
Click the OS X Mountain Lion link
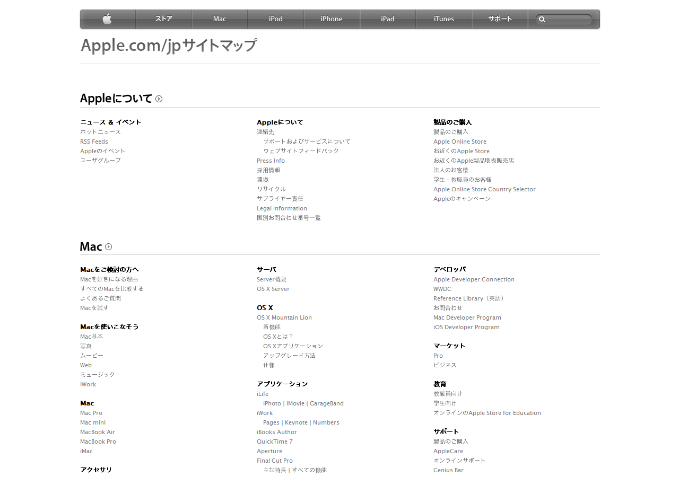click(284, 317)
